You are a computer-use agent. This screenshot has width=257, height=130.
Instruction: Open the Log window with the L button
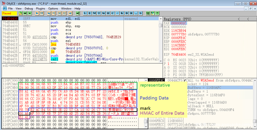(86, 13)
